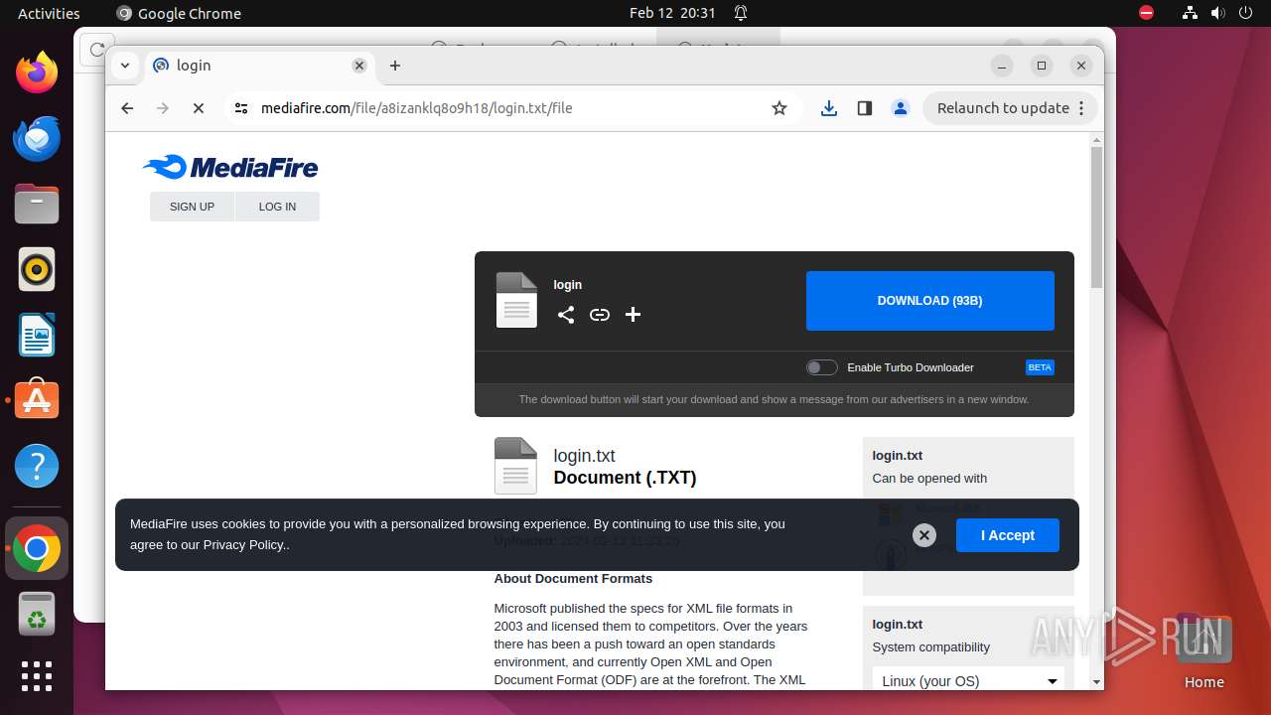The width and height of the screenshot is (1271, 715).
Task: Open notification bell in top bar
Action: tap(741, 13)
